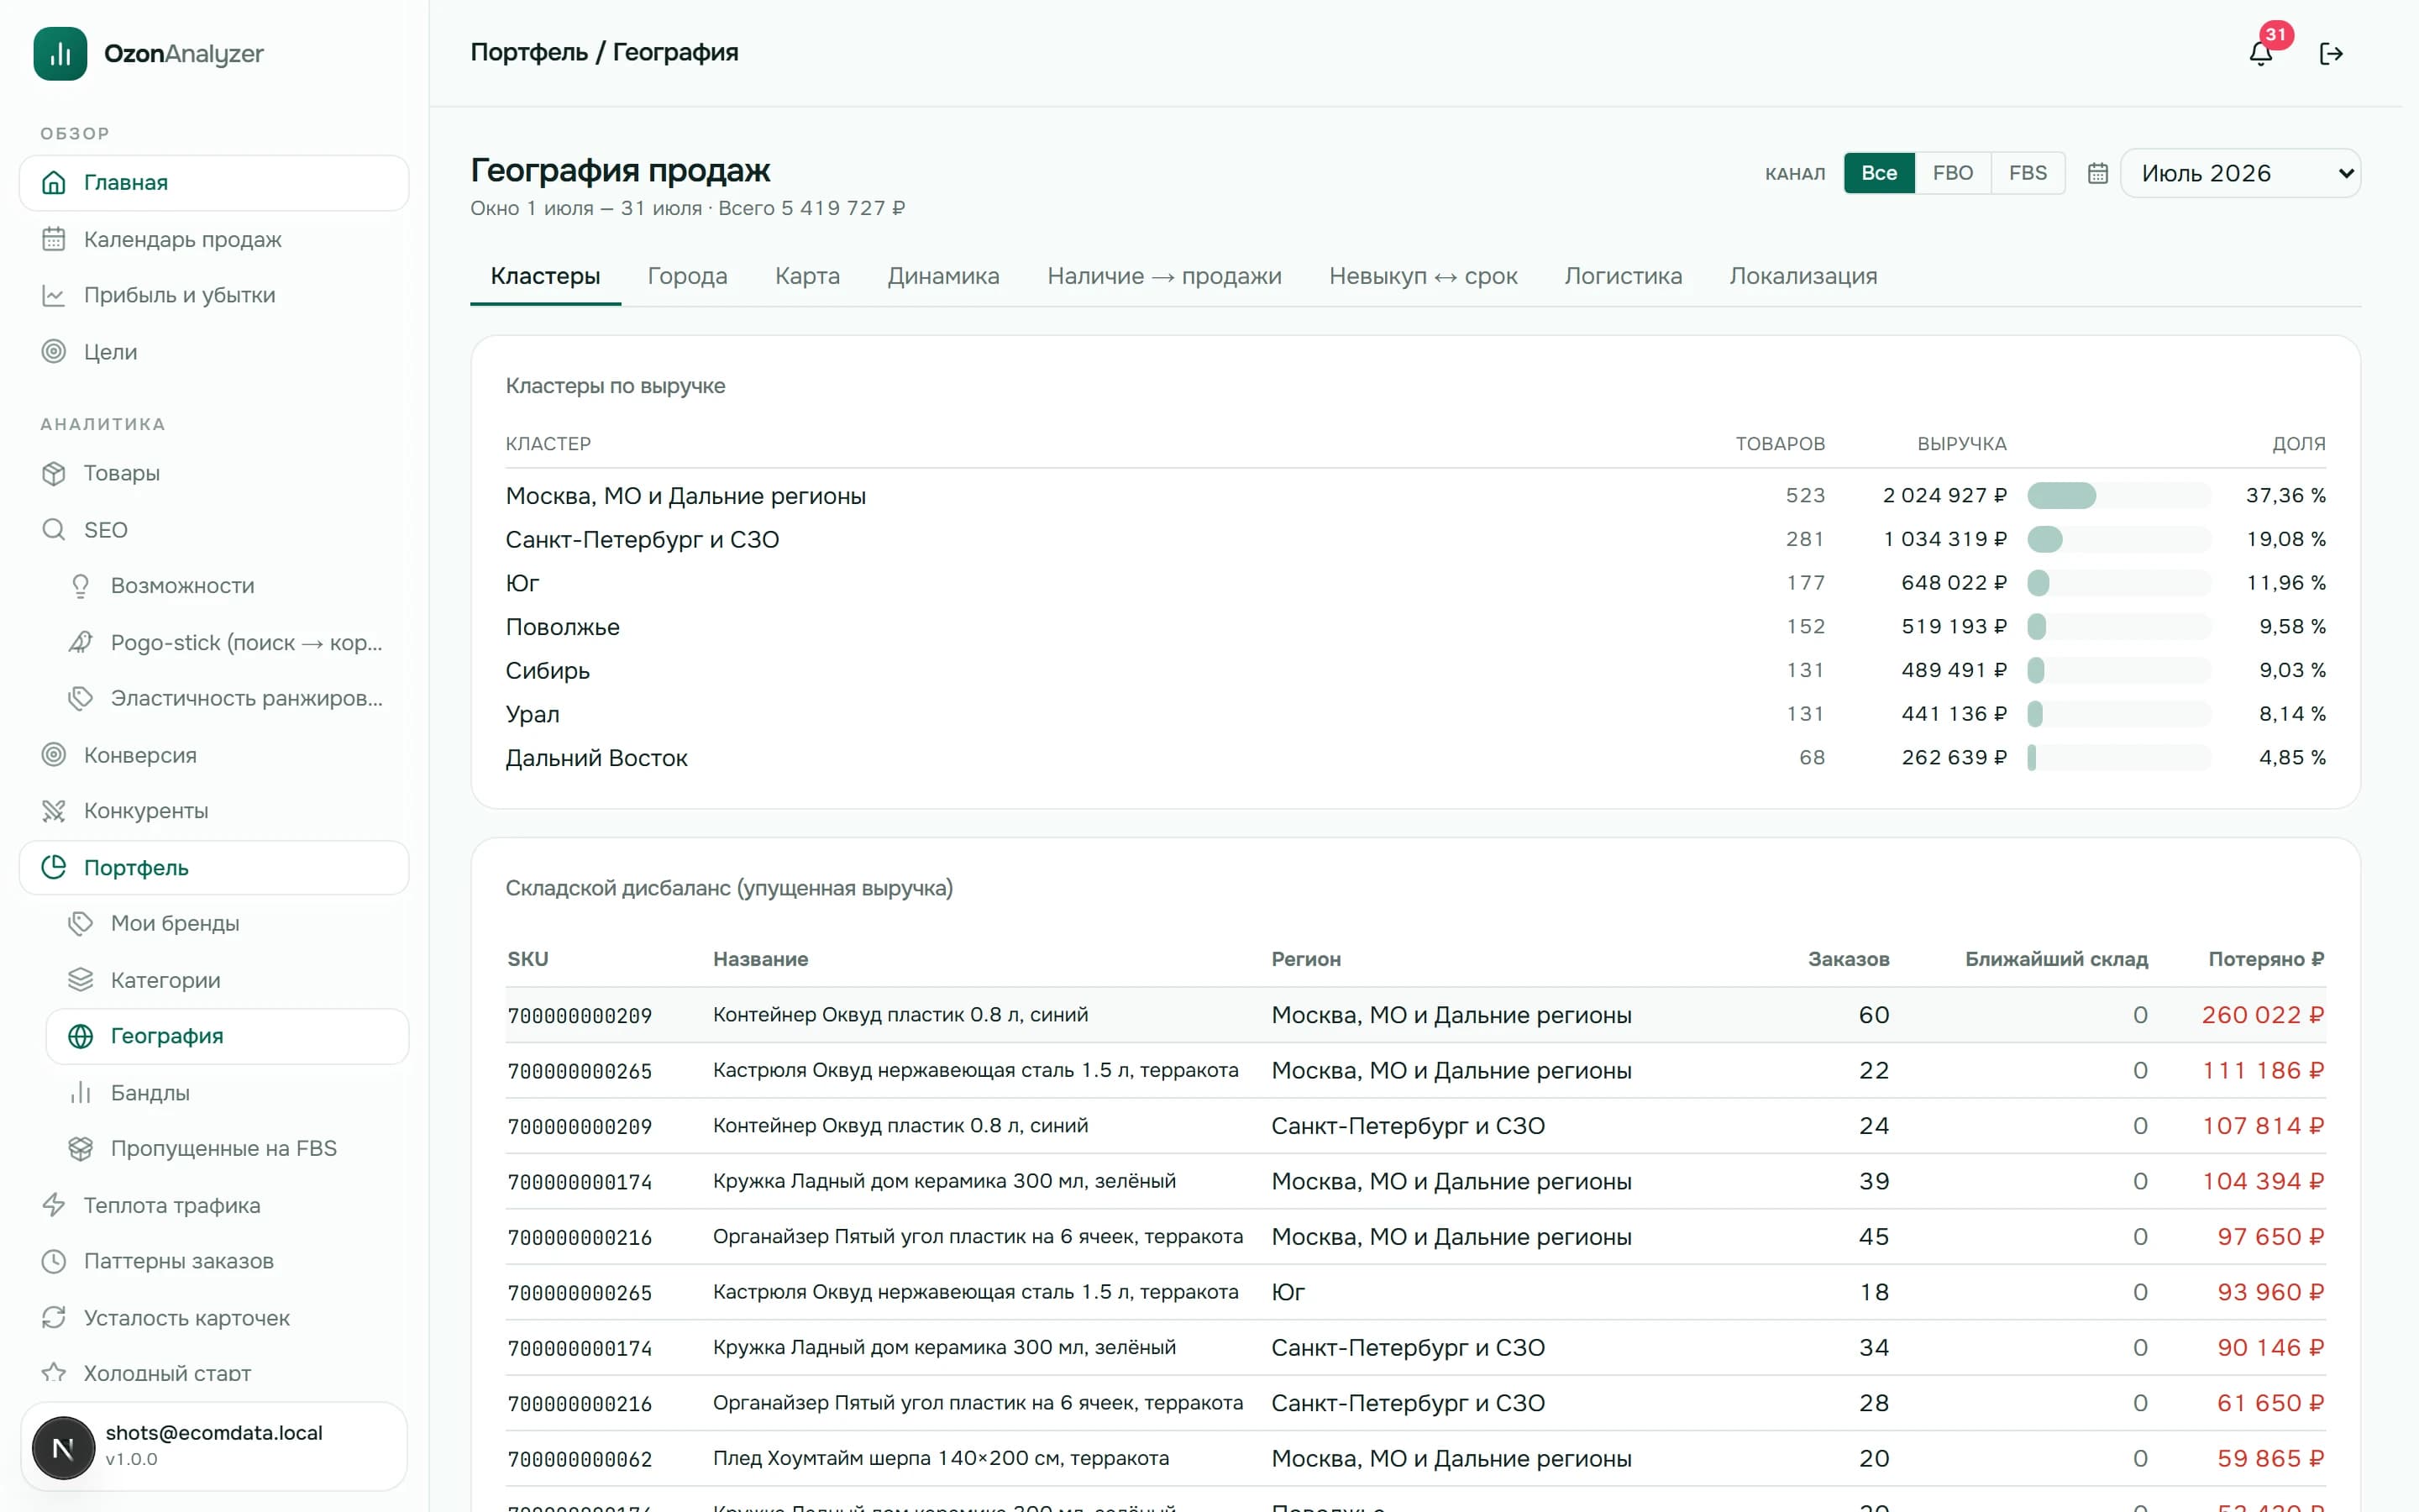Screen dimensions: 2419x1512
Task: Open Календарь продаж page
Action: click(x=214, y=239)
